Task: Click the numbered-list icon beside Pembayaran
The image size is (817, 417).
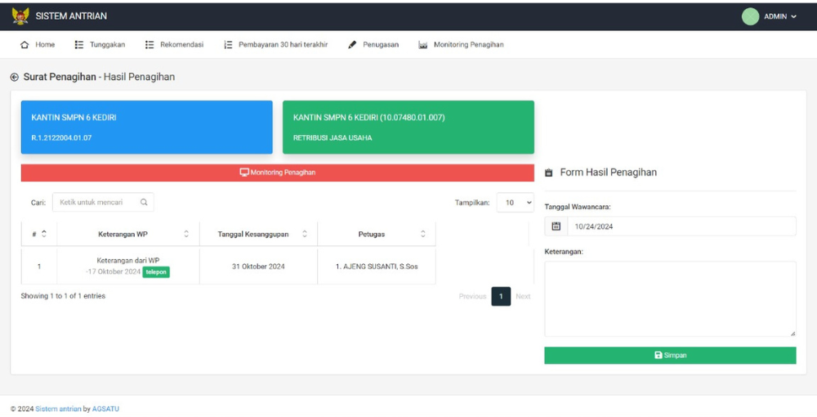Action: point(228,45)
